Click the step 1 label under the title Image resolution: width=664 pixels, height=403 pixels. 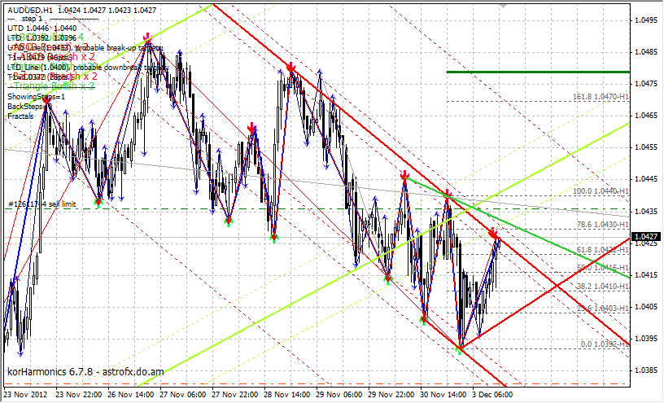coord(33,19)
